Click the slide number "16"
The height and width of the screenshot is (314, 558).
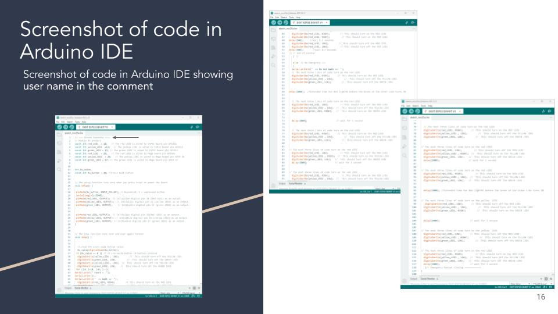541,297
